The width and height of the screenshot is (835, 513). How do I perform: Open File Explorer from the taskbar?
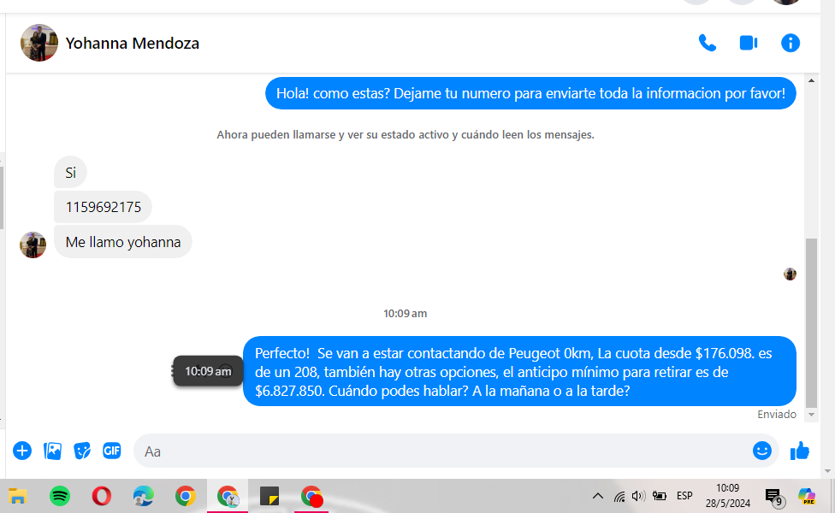(x=18, y=497)
